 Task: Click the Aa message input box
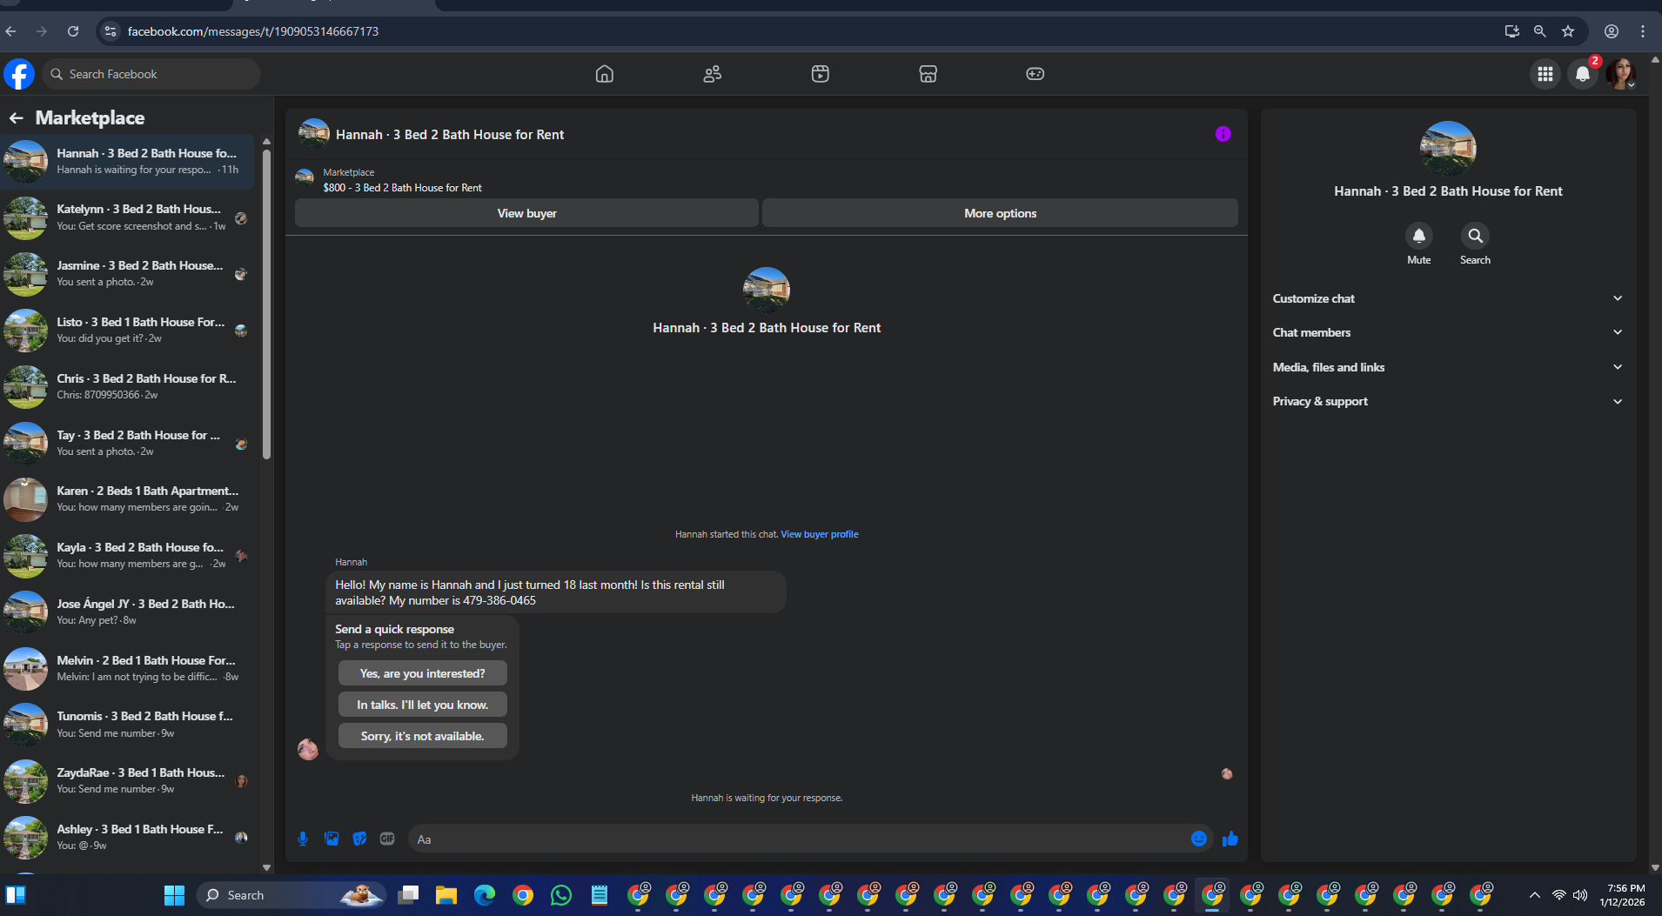pos(799,839)
